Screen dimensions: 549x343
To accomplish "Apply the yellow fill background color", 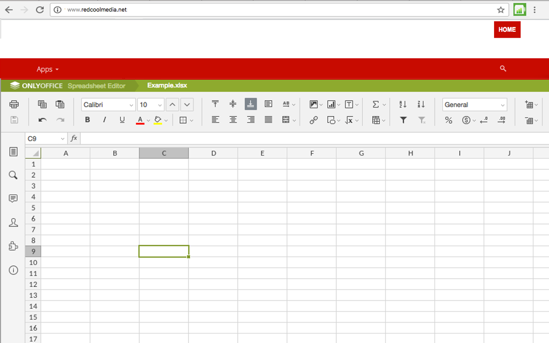I will (157, 120).
